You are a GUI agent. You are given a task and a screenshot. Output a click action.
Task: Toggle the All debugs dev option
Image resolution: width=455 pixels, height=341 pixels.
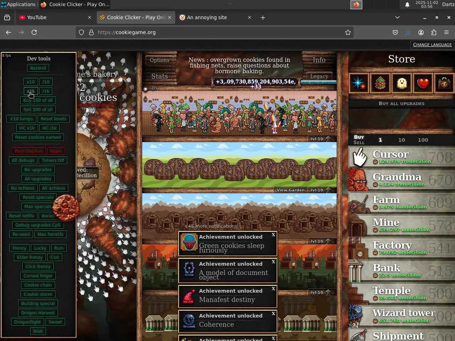(x=23, y=160)
